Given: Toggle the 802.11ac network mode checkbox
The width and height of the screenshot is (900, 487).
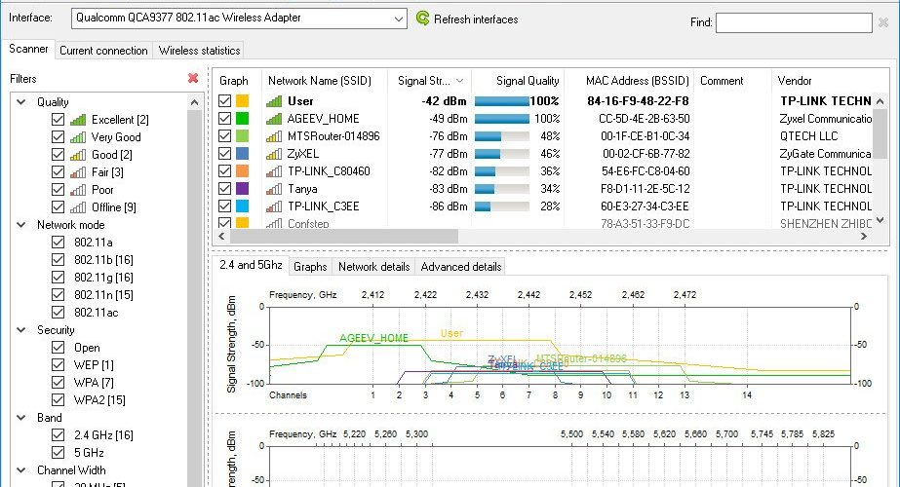Looking at the screenshot, I should [x=58, y=312].
